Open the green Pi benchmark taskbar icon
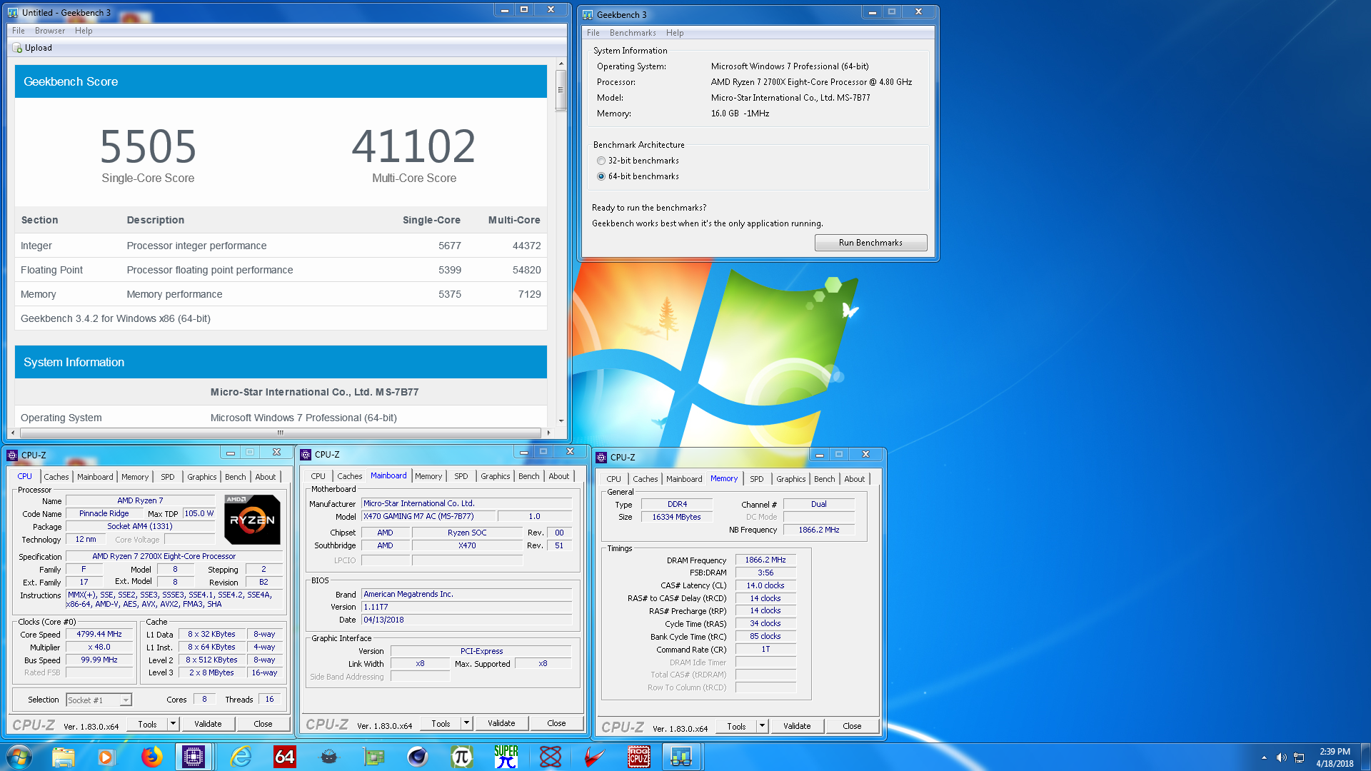Screen dimensions: 1371x771 tap(462, 757)
